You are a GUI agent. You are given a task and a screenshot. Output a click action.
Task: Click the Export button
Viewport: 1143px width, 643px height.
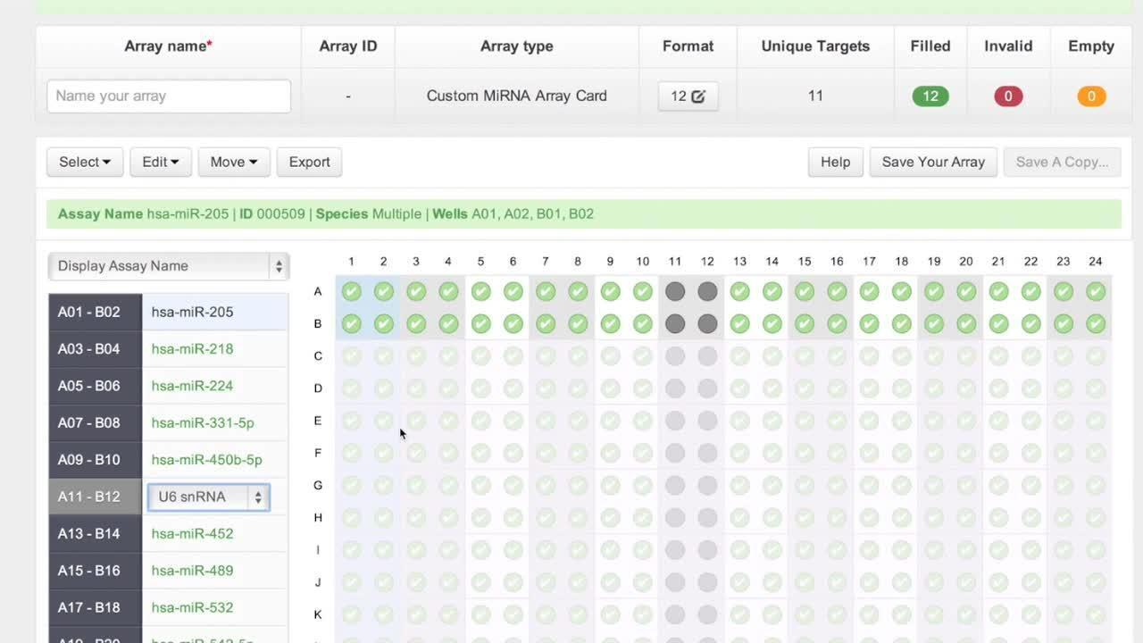tap(309, 162)
